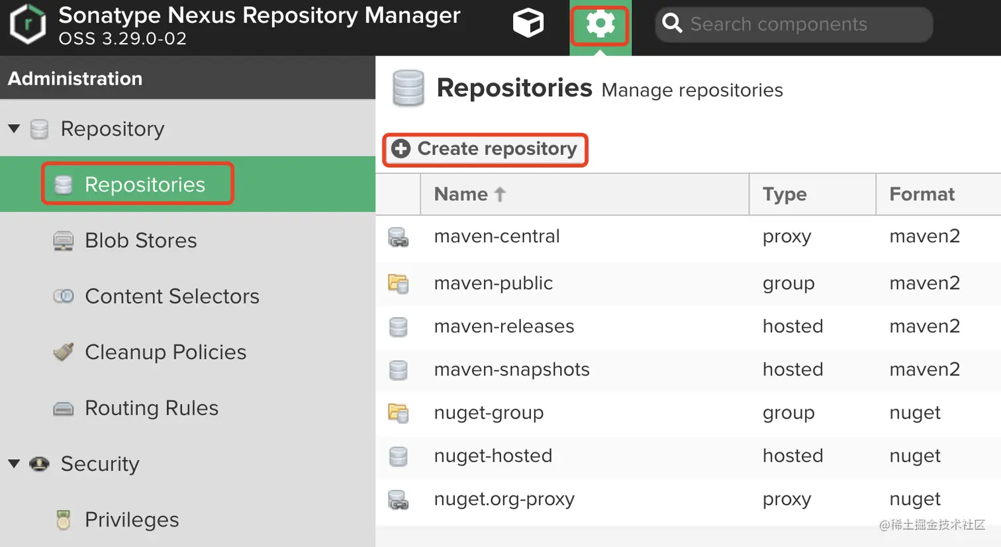Click the Repositories sidebar database icon
Image resolution: width=1001 pixels, height=547 pixels.
[x=64, y=185]
